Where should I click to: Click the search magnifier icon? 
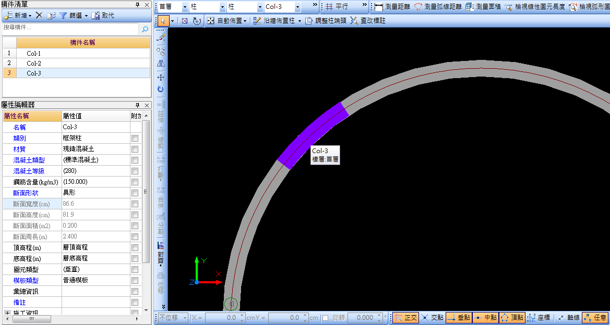pyautogui.click(x=145, y=29)
